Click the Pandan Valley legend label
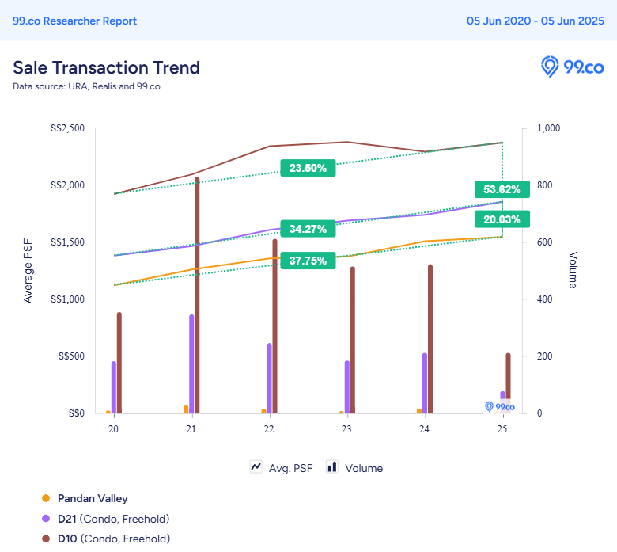Viewport: 617px width, 552px height. 93,498
